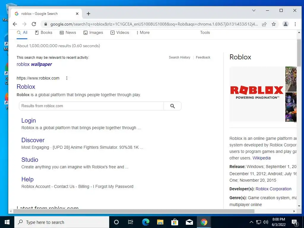Click the Roblox logo image
The width and height of the screenshot is (304, 228).
257,94
